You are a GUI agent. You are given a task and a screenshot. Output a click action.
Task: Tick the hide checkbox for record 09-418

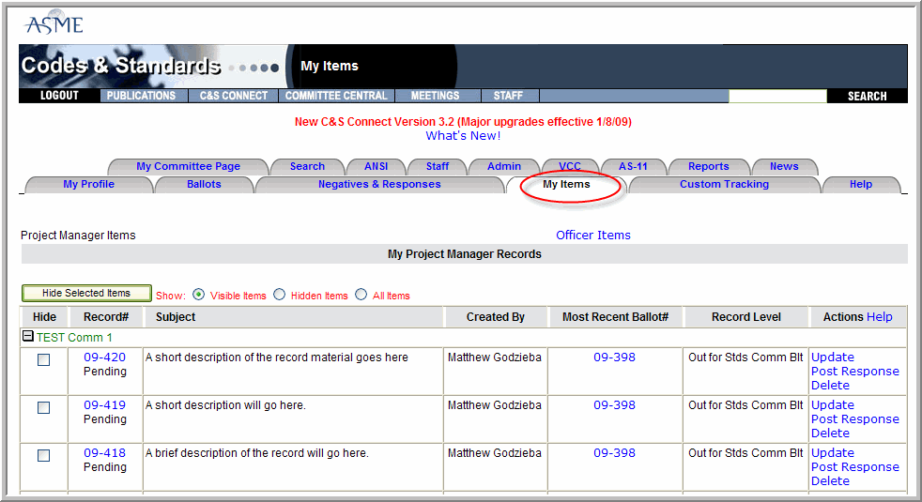43,455
